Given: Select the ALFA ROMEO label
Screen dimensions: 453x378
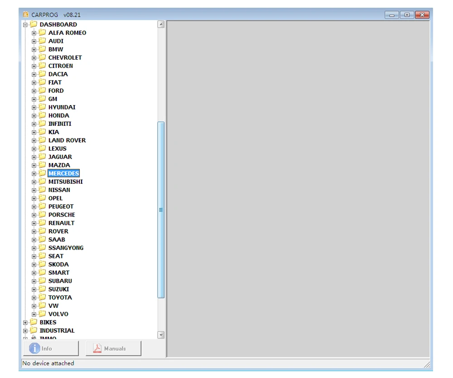Looking at the screenshot, I should tap(67, 33).
